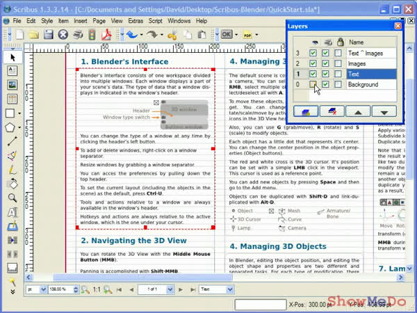Click the Copy icon in toolbar
The width and height of the screenshot is (417, 313).
click(x=188, y=35)
